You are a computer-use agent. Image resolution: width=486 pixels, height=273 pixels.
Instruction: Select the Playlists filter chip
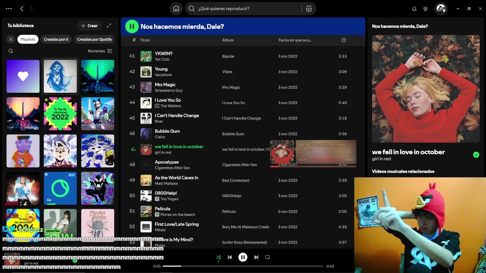[x=28, y=39]
